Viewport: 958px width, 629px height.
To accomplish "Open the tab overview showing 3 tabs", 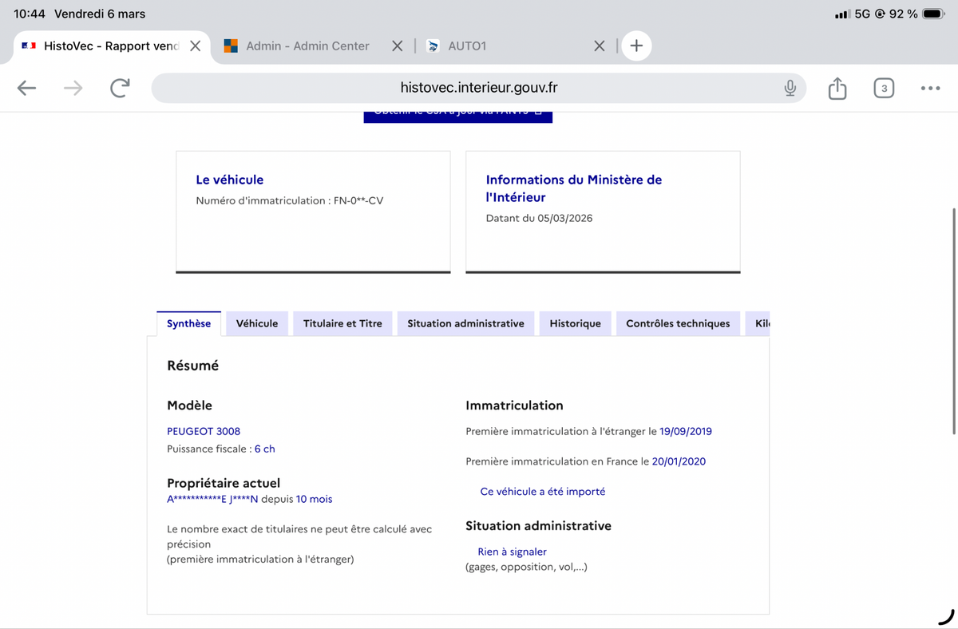I will click(x=883, y=88).
